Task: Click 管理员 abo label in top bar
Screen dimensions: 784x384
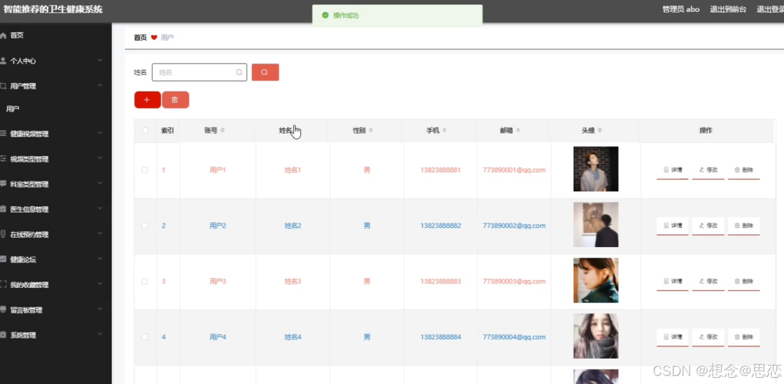Action: pos(681,9)
